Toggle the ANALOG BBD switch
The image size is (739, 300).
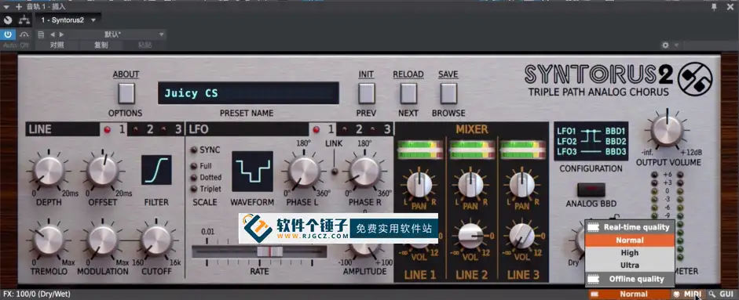pyautogui.click(x=591, y=190)
